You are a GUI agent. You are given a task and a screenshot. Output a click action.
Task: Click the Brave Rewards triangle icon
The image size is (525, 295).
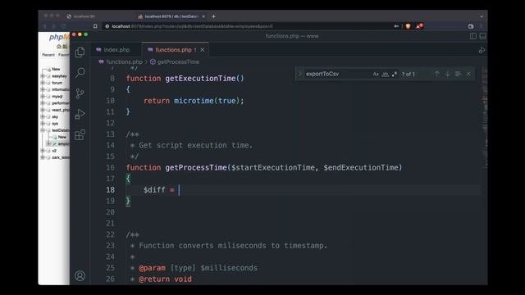click(419, 25)
